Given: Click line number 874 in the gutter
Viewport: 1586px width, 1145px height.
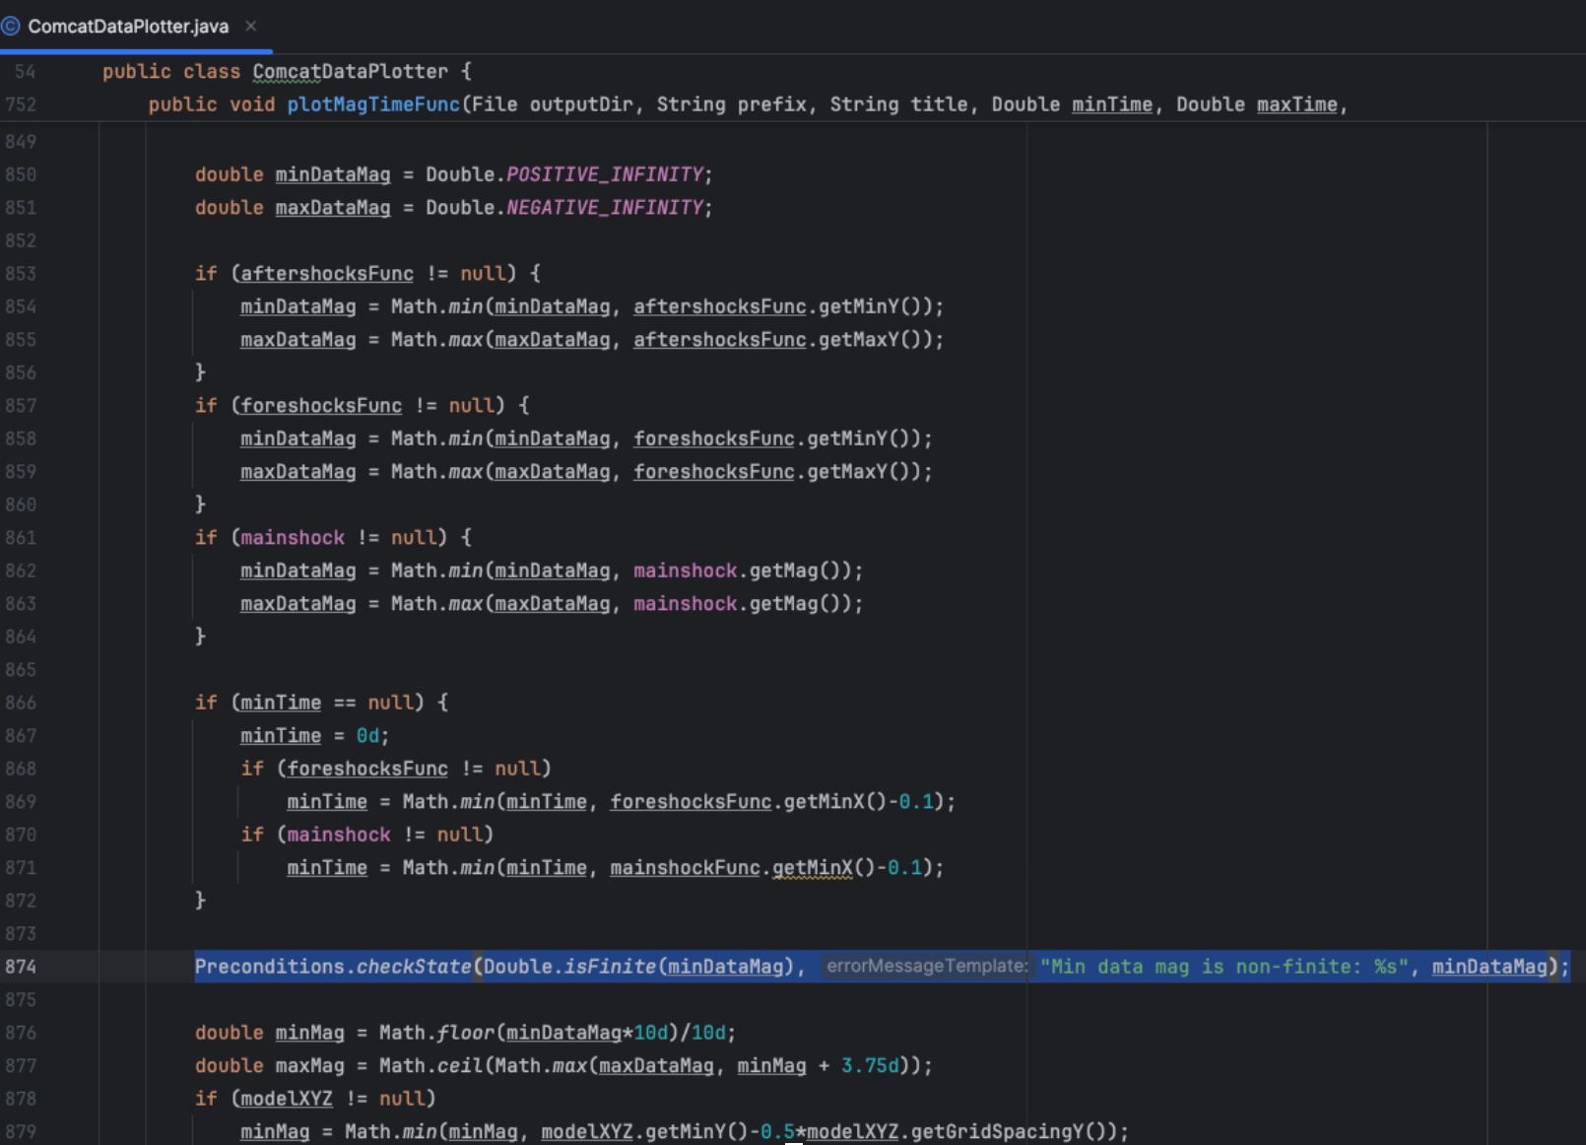Looking at the screenshot, I should [21, 967].
